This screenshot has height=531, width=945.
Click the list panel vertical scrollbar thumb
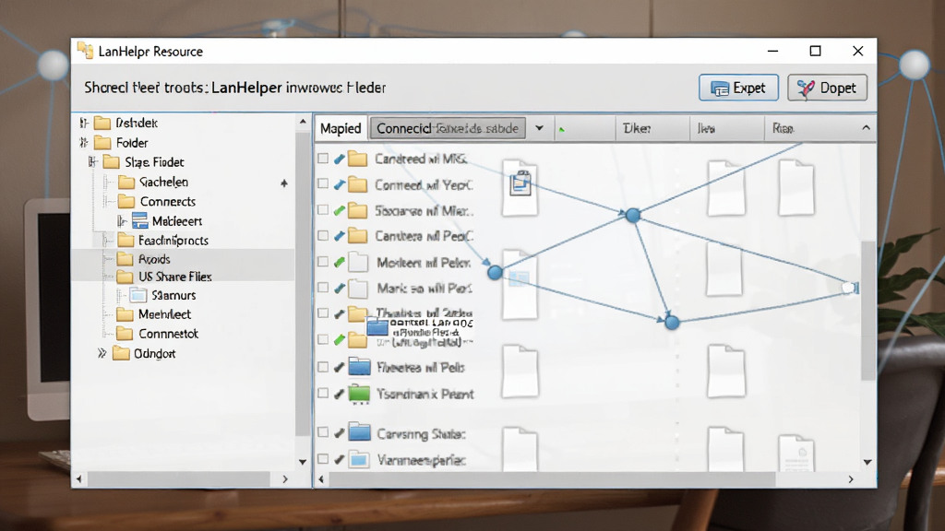(x=867, y=310)
